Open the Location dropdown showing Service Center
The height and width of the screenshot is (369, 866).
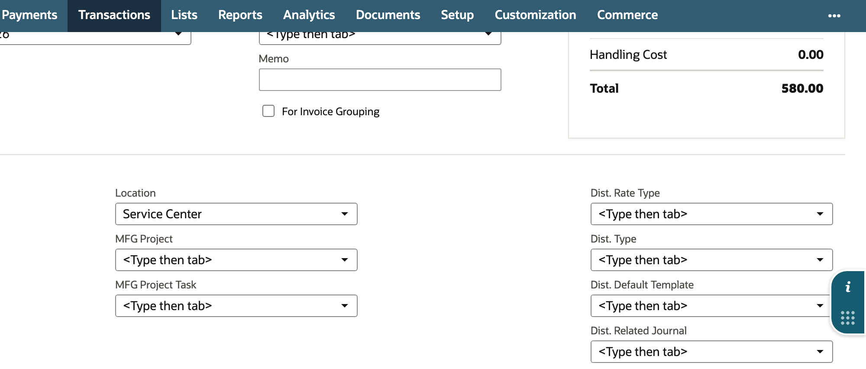click(236, 214)
